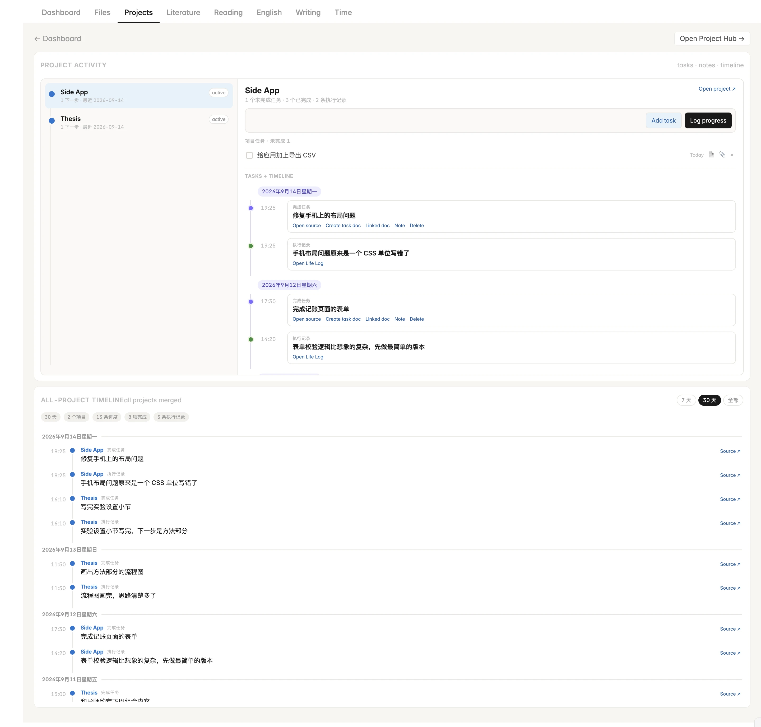Set merged timeline range to 7 天

point(686,400)
